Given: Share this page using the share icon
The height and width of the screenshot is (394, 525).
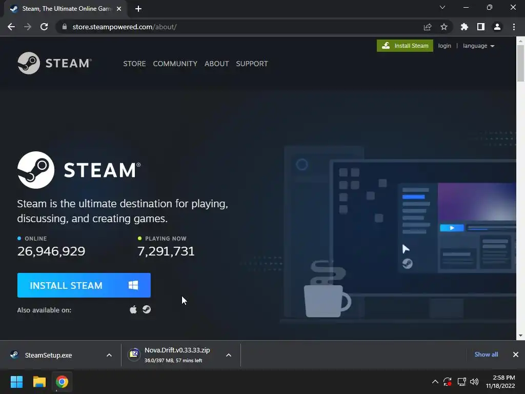Looking at the screenshot, I should [x=428, y=27].
